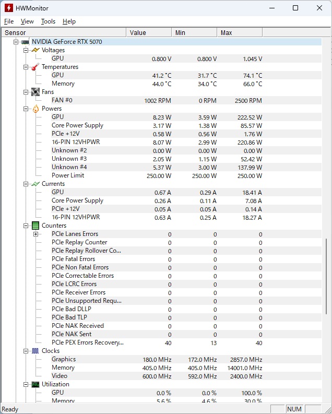Click the NUM indicator in status bar
Image resolution: width=332 pixels, height=414 pixels.
tap(294, 409)
